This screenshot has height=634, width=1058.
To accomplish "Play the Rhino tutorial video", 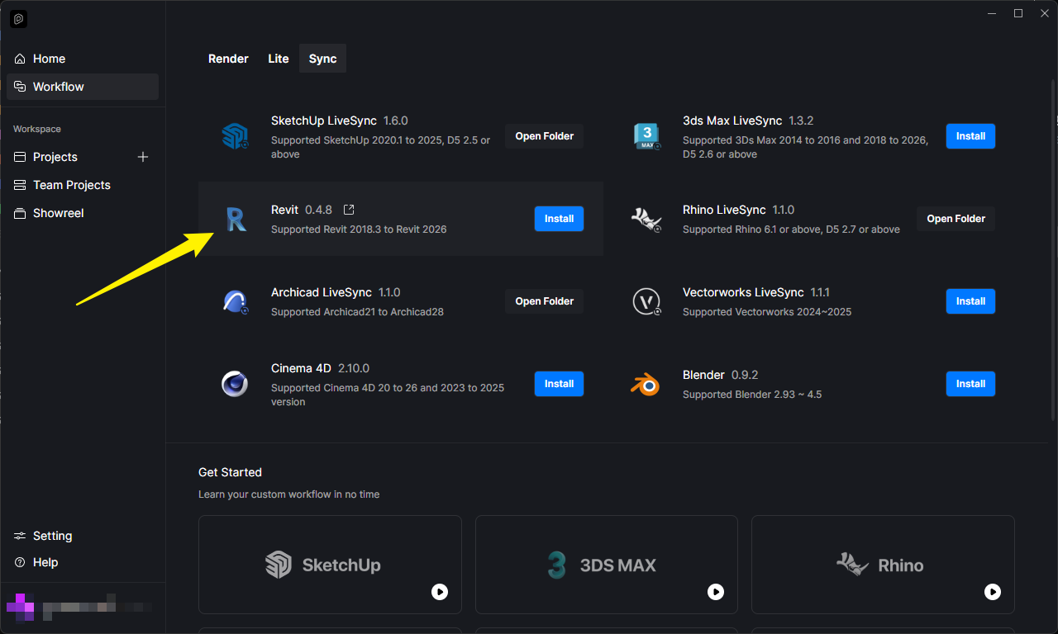I will pos(993,592).
